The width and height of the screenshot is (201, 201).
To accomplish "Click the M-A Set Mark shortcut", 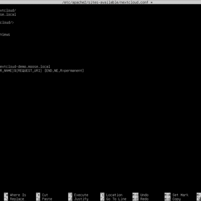I will coord(177,195).
